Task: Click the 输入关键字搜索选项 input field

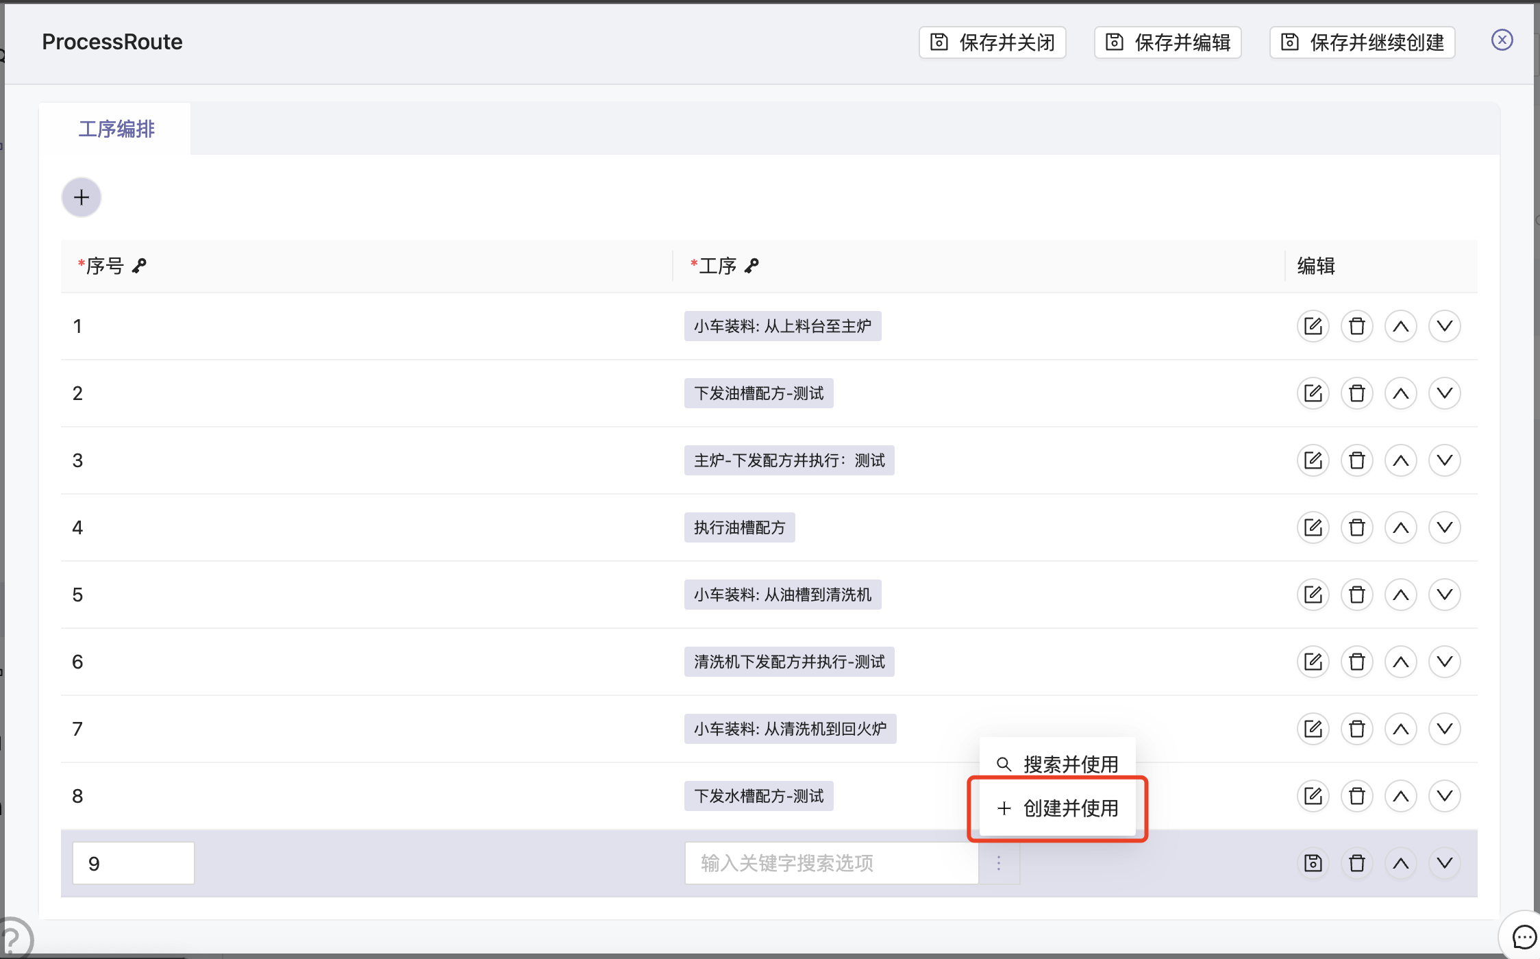Action: coord(830,863)
